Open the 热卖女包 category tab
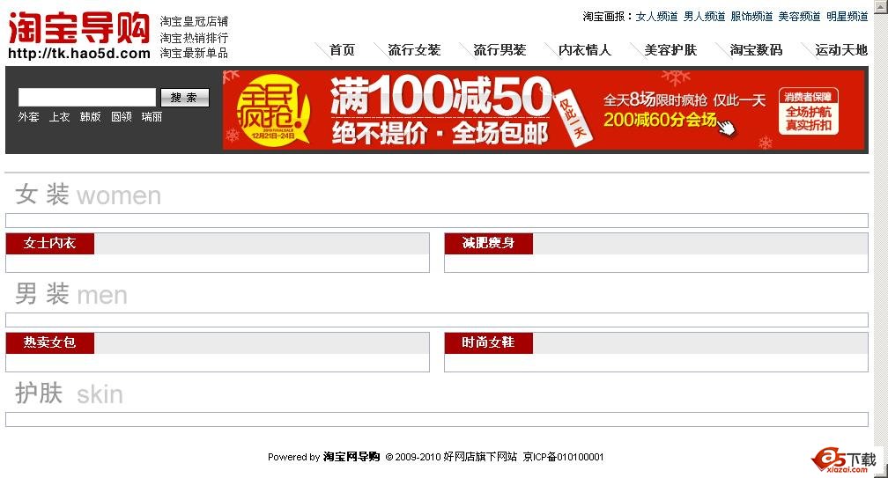 point(50,342)
